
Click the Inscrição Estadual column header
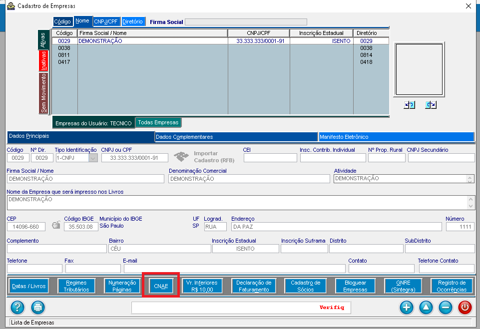[322, 33]
